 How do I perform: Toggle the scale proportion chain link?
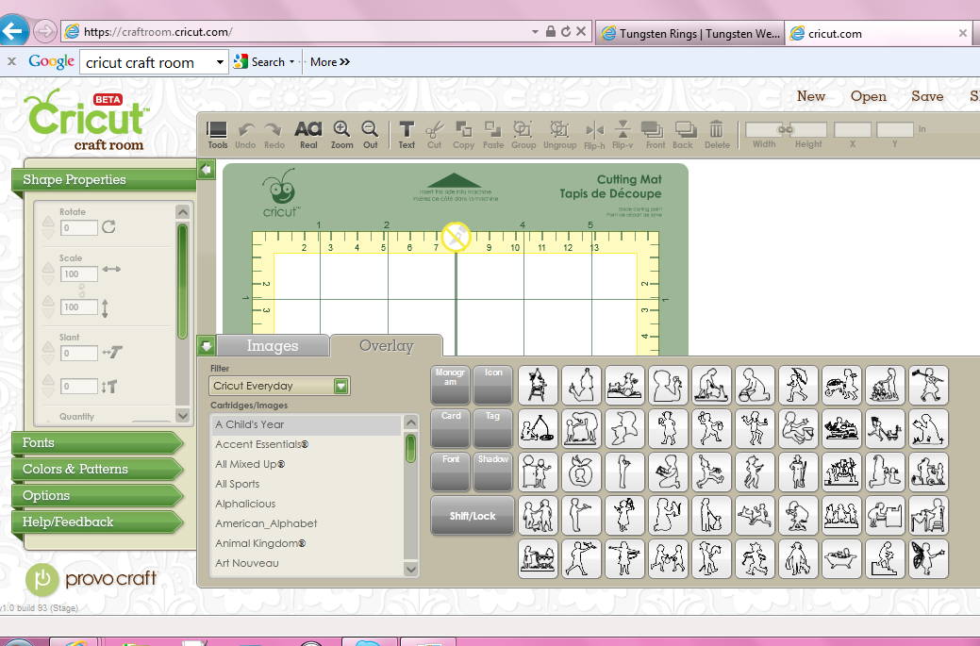pyautogui.click(x=81, y=290)
